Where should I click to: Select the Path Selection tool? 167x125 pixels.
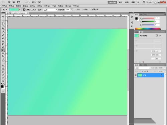pyautogui.click(x=3, y=66)
